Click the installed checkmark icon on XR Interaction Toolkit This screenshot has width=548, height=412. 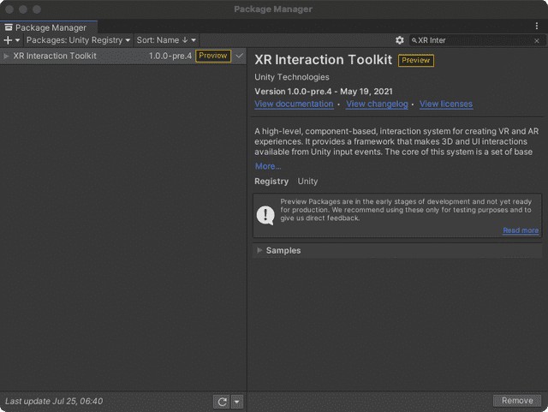(x=239, y=56)
